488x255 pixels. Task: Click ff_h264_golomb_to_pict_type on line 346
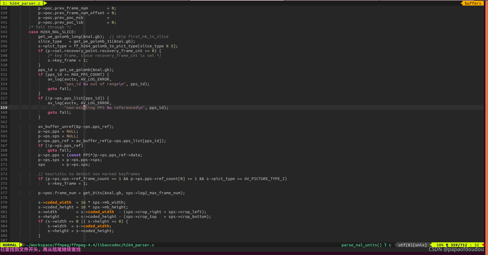(x=106, y=46)
